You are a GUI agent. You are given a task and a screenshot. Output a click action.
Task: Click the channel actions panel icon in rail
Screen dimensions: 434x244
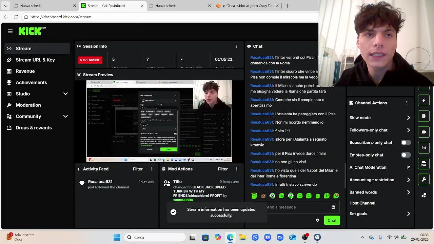pos(424,164)
